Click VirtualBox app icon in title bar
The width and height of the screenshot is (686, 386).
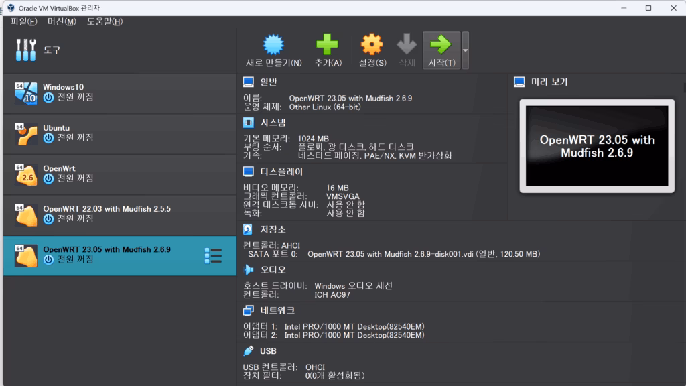11,8
